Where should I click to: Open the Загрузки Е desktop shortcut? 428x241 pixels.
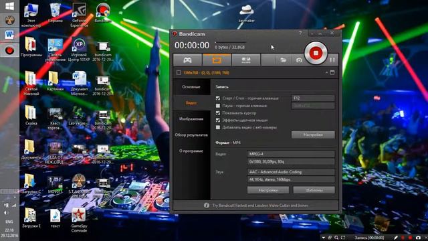click(31, 218)
